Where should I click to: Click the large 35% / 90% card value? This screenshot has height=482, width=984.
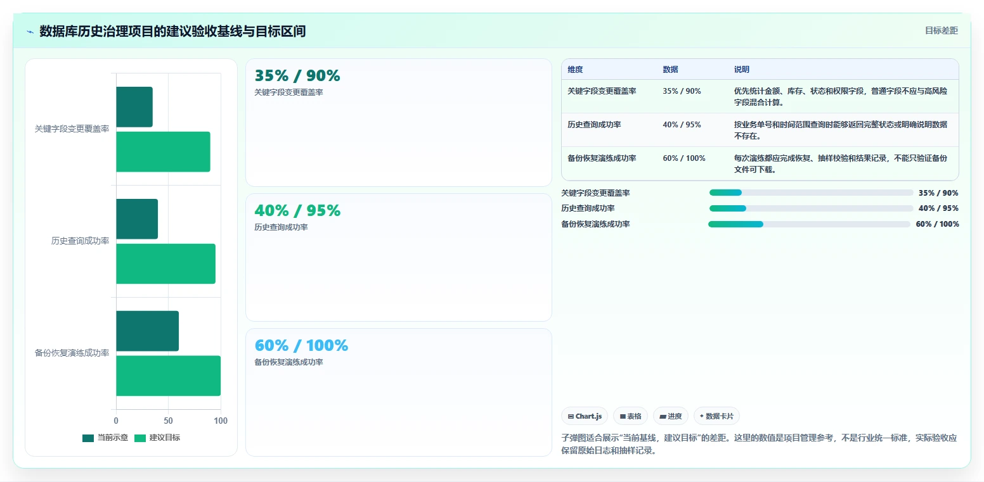pos(297,76)
